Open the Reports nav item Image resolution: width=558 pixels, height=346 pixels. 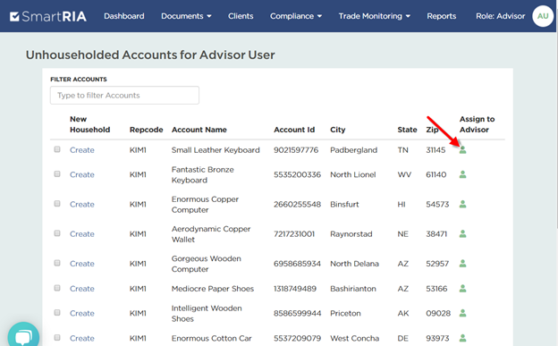click(x=441, y=16)
